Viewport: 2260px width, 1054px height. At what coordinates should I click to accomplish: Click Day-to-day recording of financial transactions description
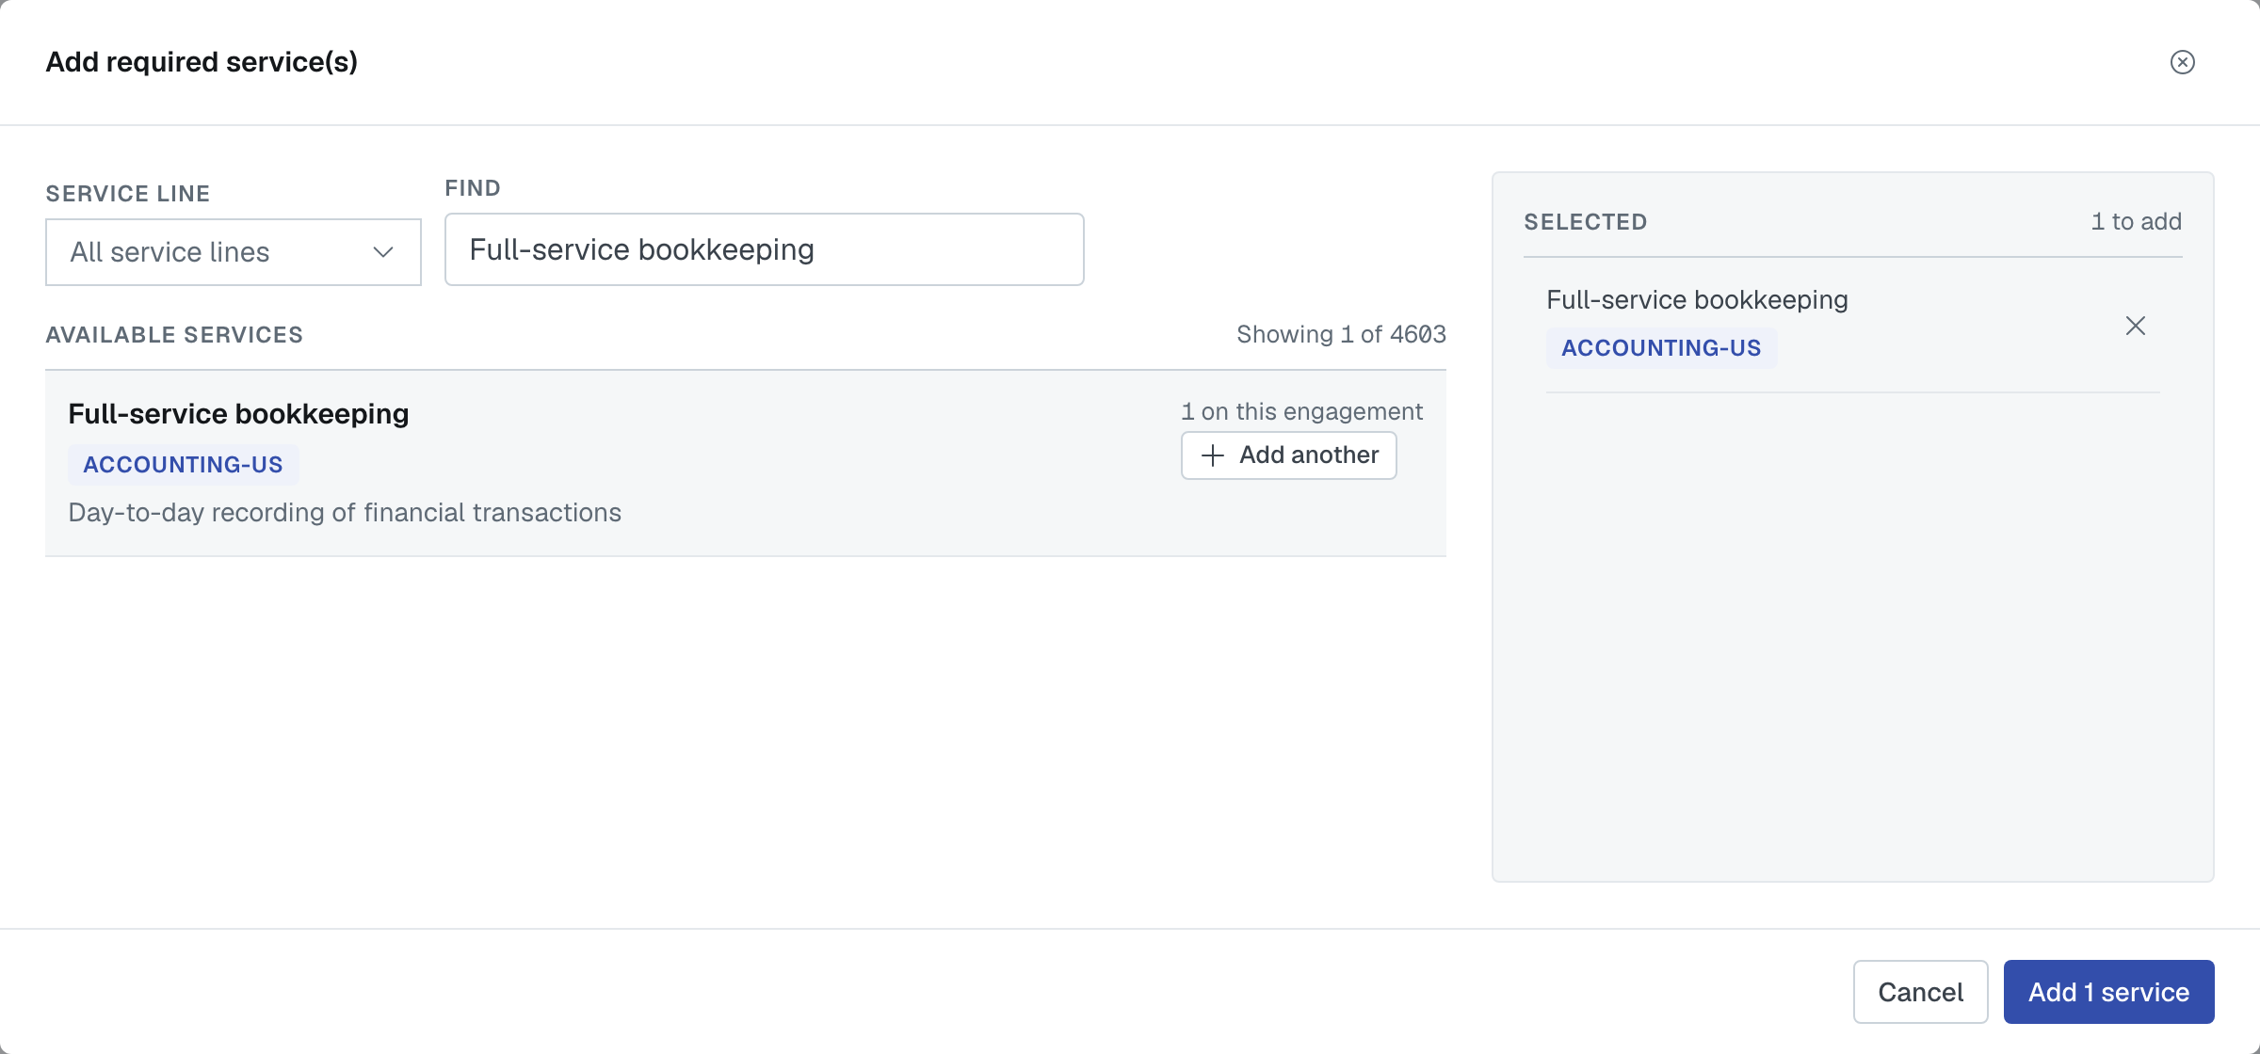point(345,513)
